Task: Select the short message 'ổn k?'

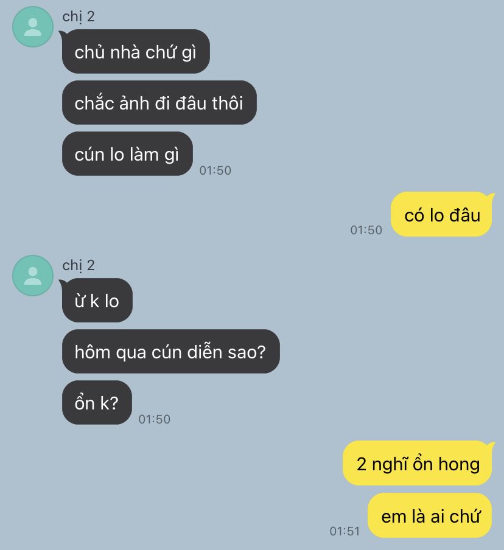Action: [97, 403]
